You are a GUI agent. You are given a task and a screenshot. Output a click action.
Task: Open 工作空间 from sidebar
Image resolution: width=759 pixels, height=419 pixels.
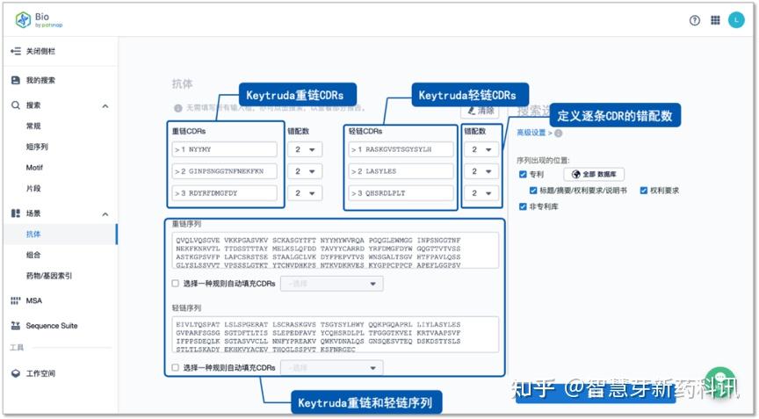40,373
